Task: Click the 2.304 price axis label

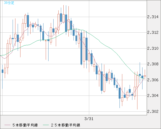Action: click(x=153, y=95)
